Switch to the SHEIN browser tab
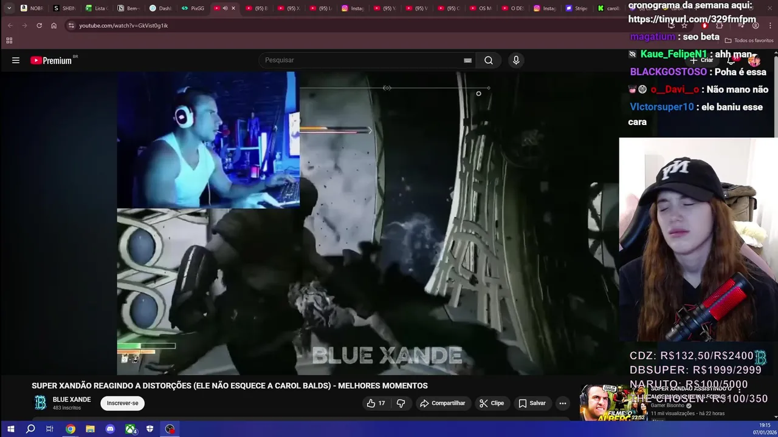The width and height of the screenshot is (778, 437). point(64,8)
